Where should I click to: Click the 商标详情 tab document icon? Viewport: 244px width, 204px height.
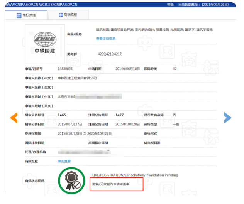pyautogui.click(x=19, y=15)
